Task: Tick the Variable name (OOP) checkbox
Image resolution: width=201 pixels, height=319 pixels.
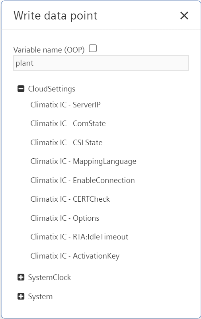Action: coord(93,49)
